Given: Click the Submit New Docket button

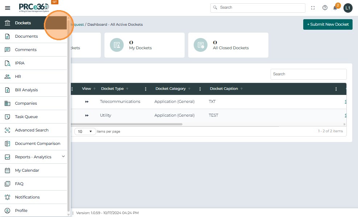Looking at the screenshot, I should pos(328,24).
